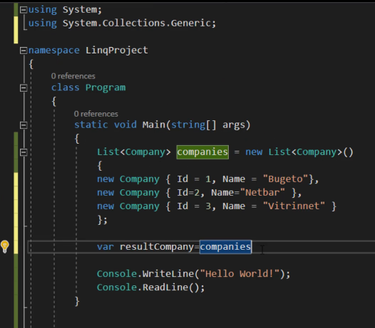The height and width of the screenshot is (328, 375).
Task: Open the '0 references' link above class Program
Action: (73, 76)
